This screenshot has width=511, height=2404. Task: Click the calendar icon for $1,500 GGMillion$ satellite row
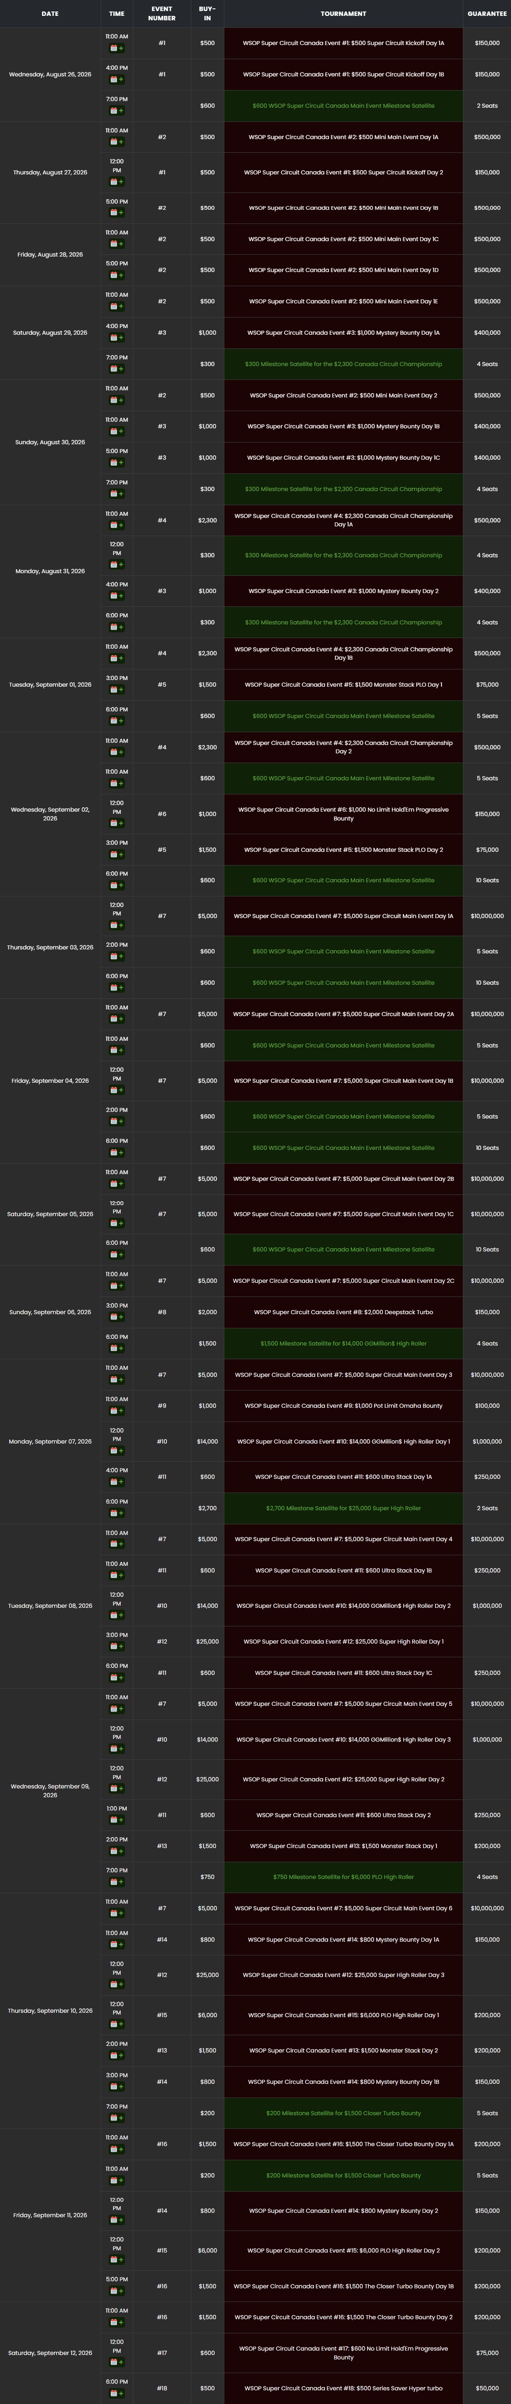[x=114, y=1348]
